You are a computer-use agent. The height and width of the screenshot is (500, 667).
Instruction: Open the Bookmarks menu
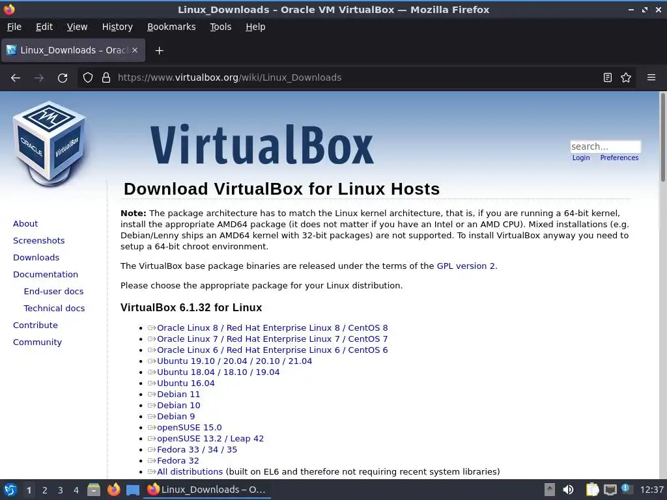171,27
